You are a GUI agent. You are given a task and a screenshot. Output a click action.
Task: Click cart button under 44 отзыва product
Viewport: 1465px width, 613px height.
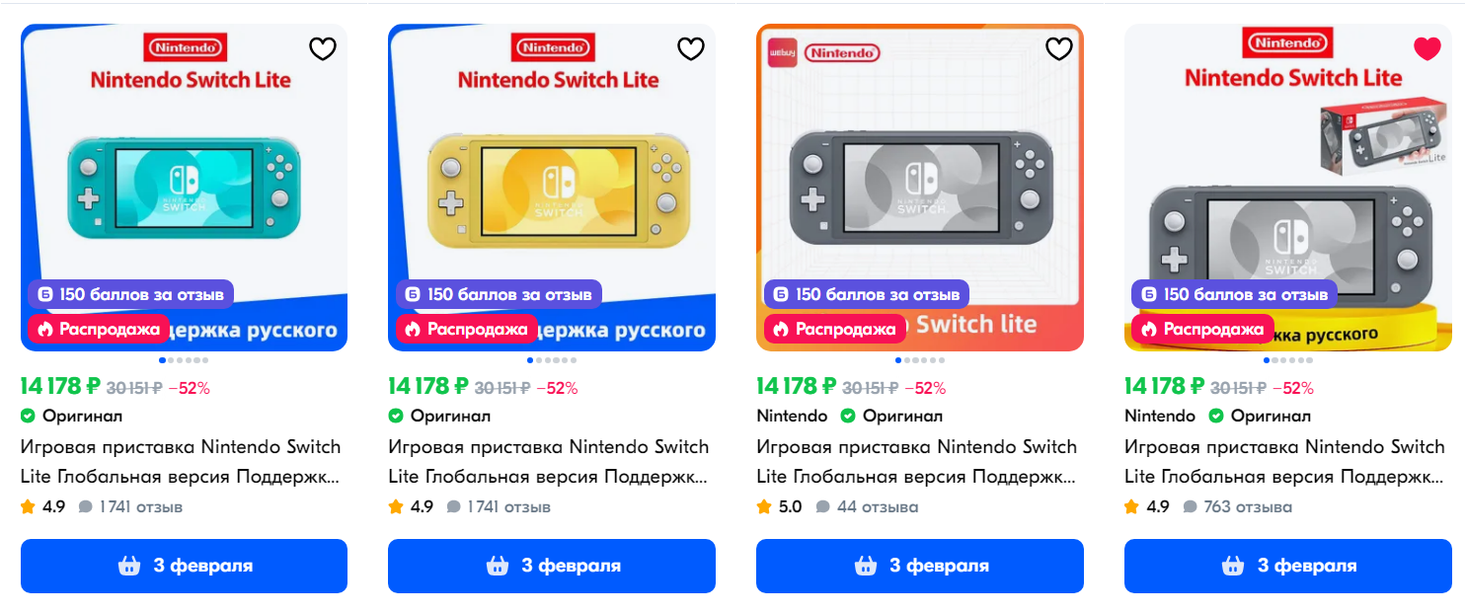[920, 566]
